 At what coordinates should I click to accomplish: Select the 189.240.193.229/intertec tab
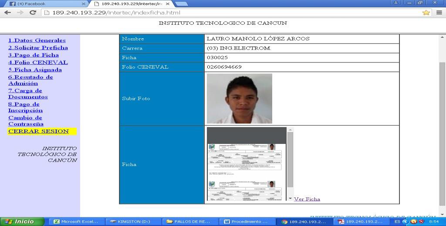(x=131, y=4)
